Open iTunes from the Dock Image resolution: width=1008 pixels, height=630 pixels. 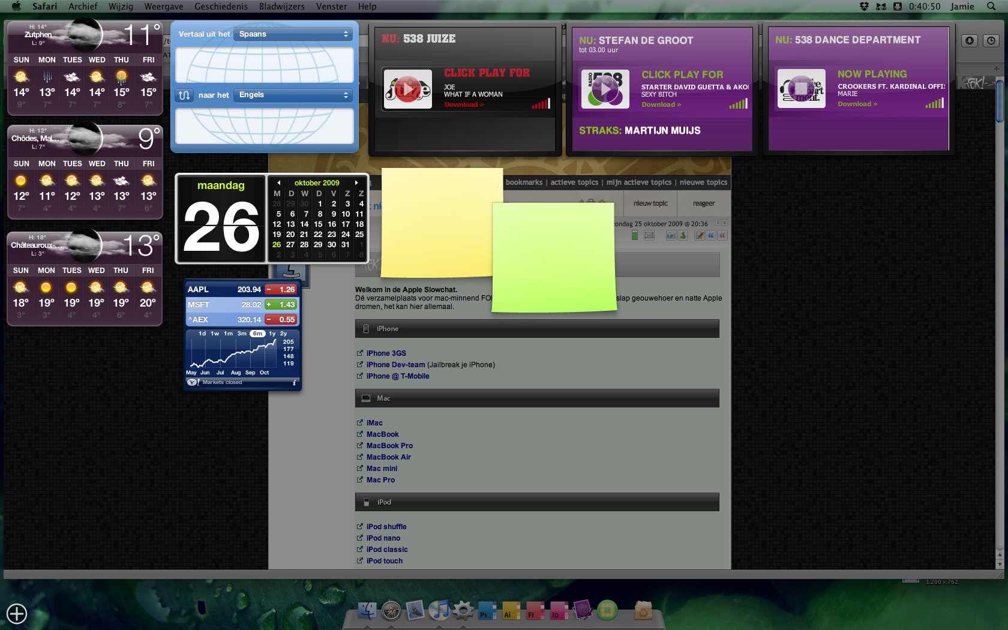click(x=439, y=611)
